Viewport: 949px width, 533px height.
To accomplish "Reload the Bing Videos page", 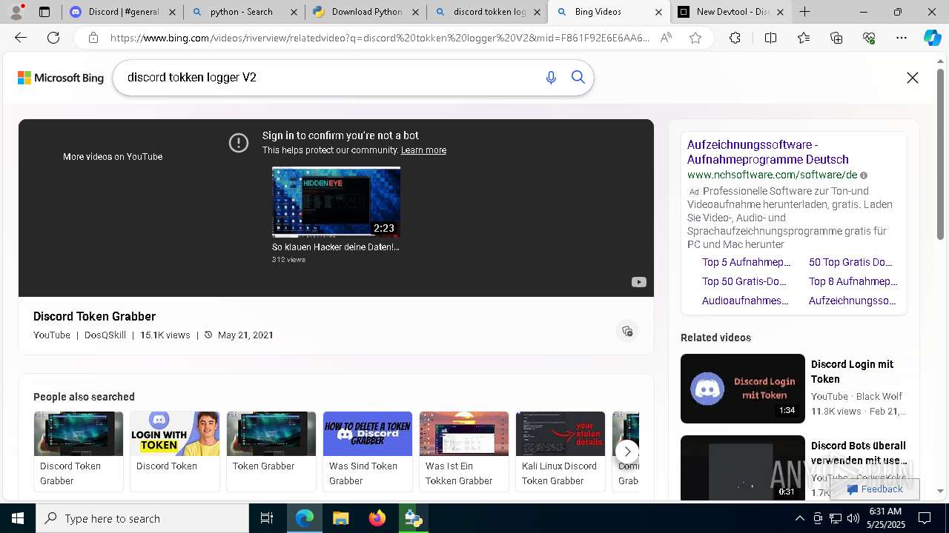I will (53, 38).
